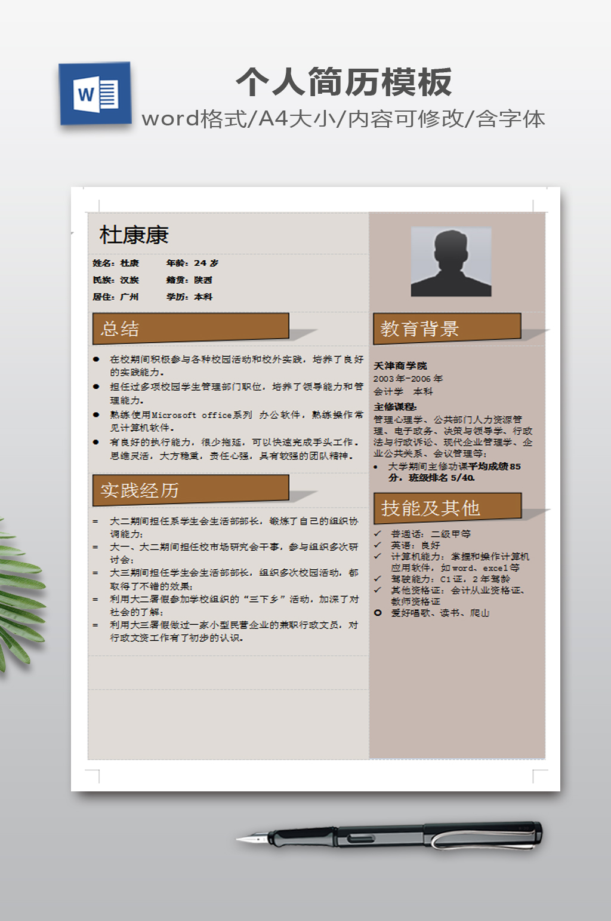Select the text 籍贯: 陕西
Viewport: 611px width, 921px height.
[x=189, y=280]
